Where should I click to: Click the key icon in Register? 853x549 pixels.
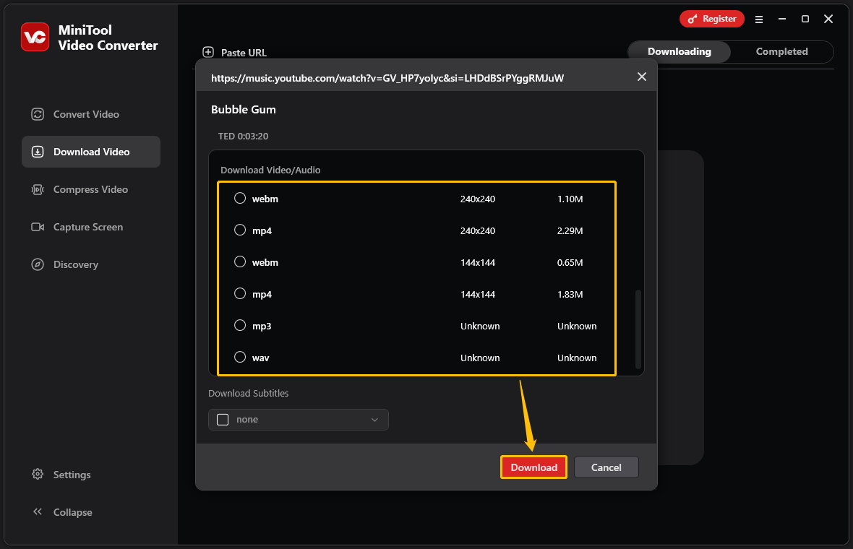692,19
